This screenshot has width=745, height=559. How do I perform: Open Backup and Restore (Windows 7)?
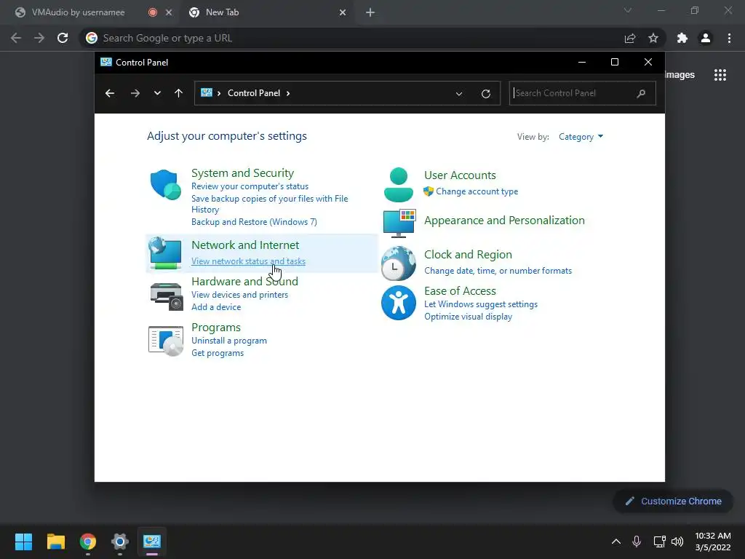coord(254,222)
